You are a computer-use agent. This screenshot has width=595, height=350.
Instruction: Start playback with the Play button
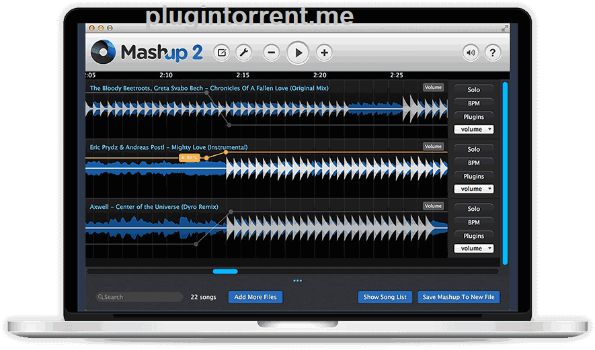coord(298,52)
